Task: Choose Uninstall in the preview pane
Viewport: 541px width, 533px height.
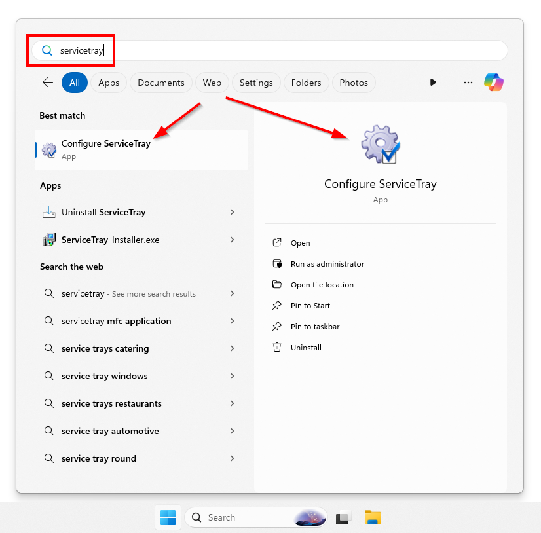Action: 306,348
